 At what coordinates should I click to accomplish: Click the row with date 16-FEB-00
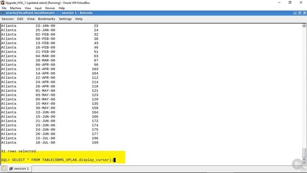click(49, 47)
